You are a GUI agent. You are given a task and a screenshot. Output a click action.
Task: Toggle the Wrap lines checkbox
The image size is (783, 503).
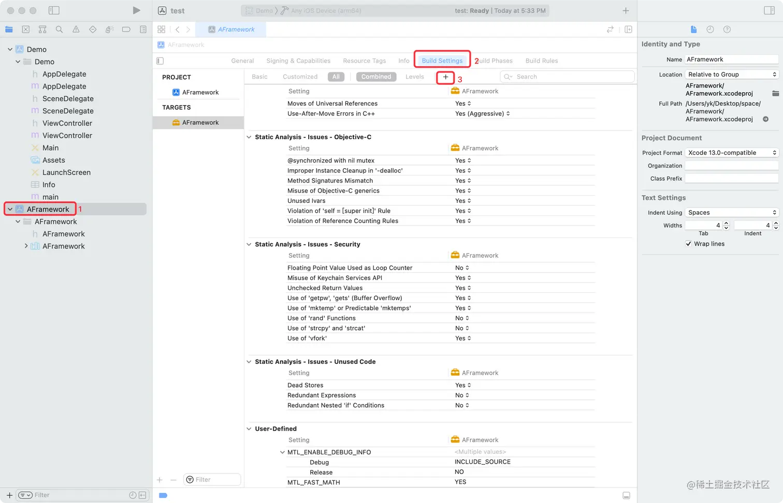[x=688, y=244]
